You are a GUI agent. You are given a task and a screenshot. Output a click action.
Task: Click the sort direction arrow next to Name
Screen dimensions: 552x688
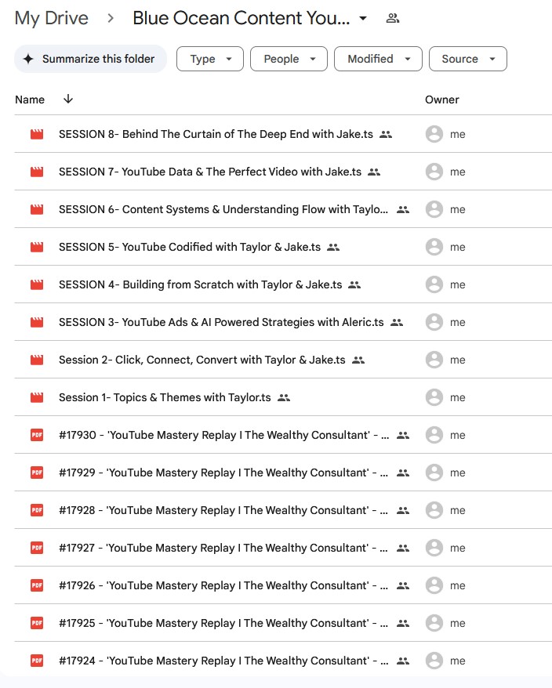coord(68,100)
